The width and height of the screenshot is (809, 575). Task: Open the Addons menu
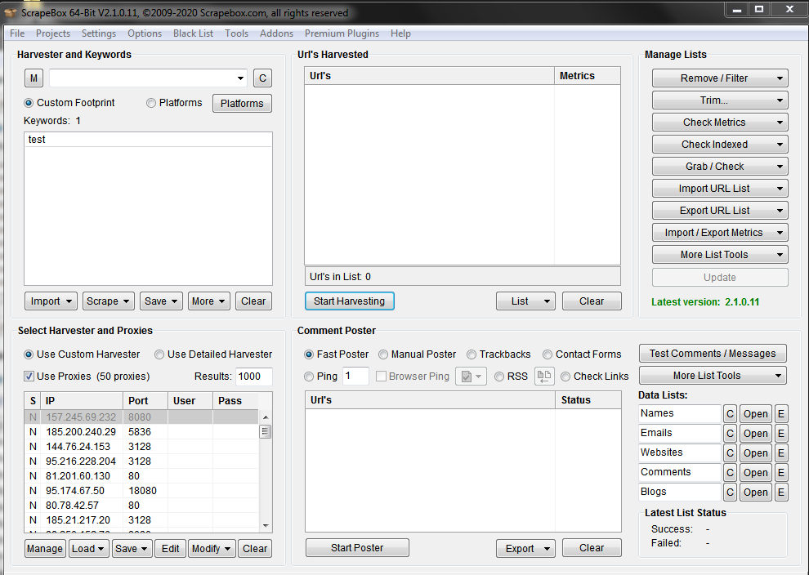point(276,33)
